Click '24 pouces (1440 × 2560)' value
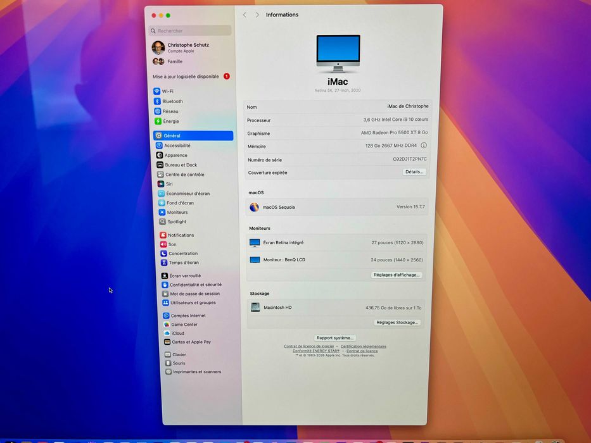Image resolution: width=591 pixels, height=443 pixels. [397, 260]
